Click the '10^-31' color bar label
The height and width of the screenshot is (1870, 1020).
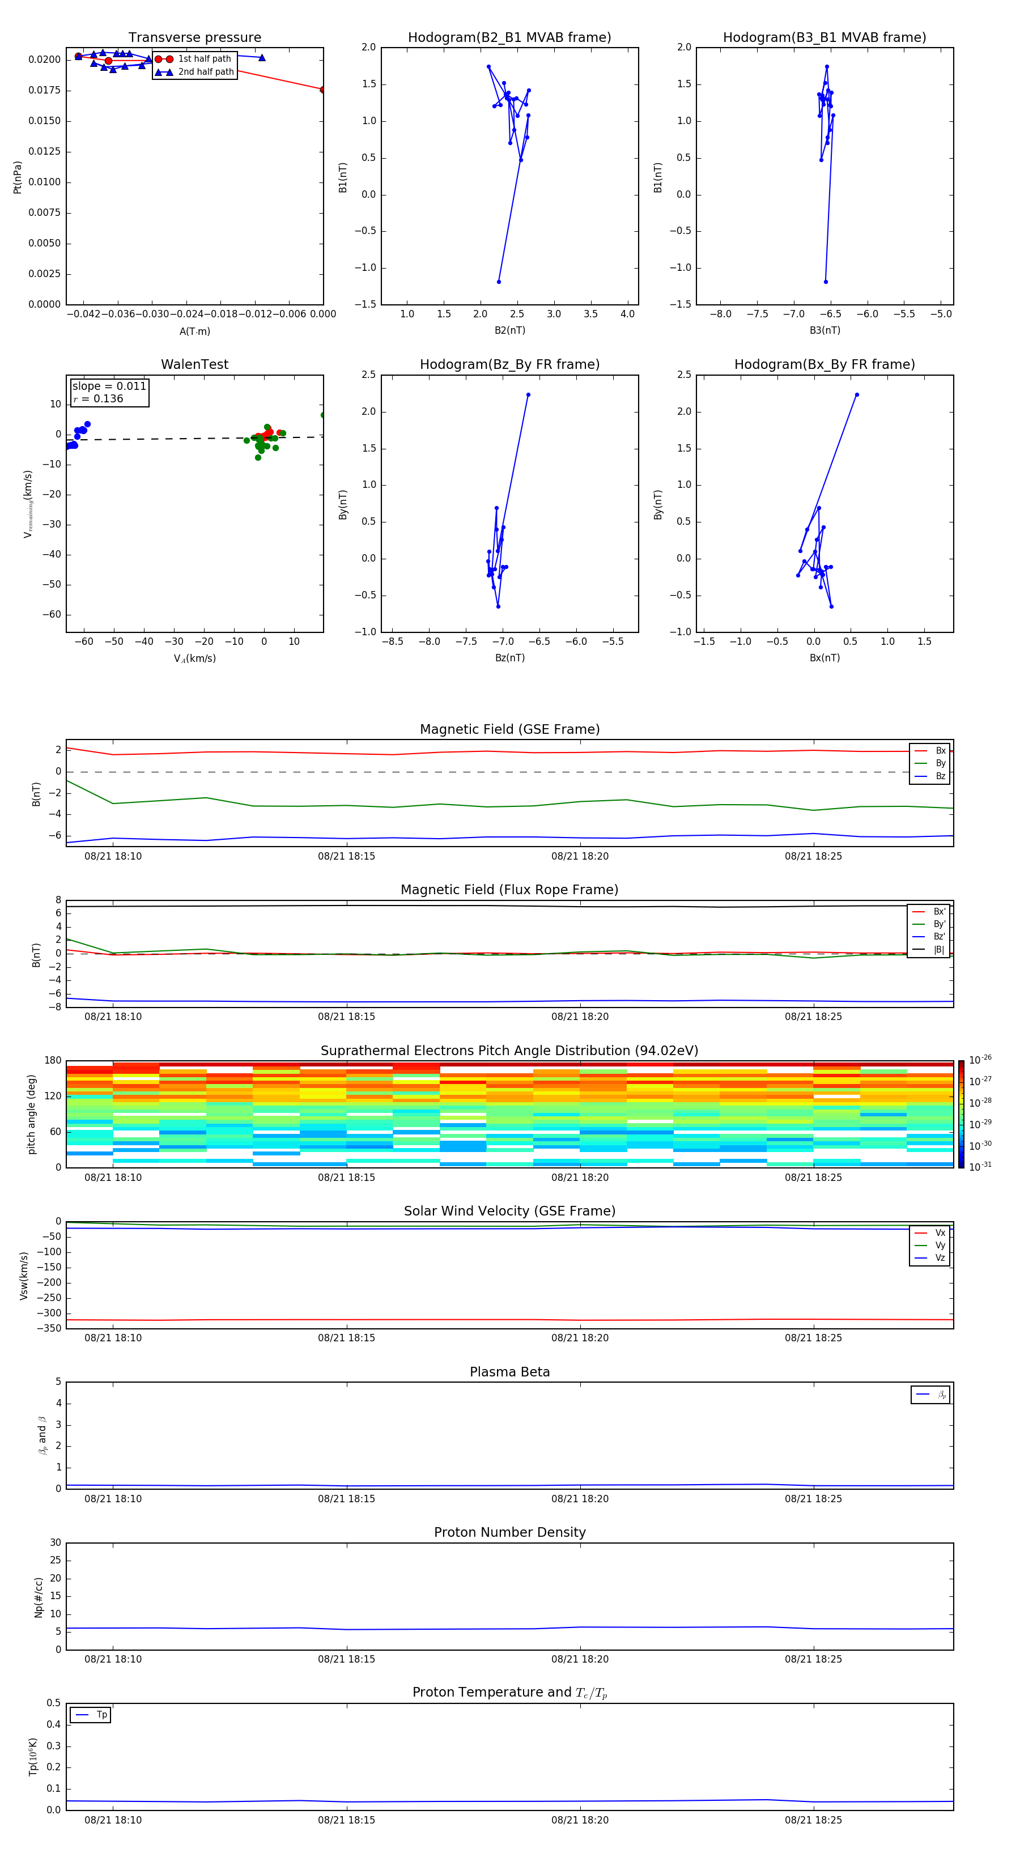(x=980, y=1167)
